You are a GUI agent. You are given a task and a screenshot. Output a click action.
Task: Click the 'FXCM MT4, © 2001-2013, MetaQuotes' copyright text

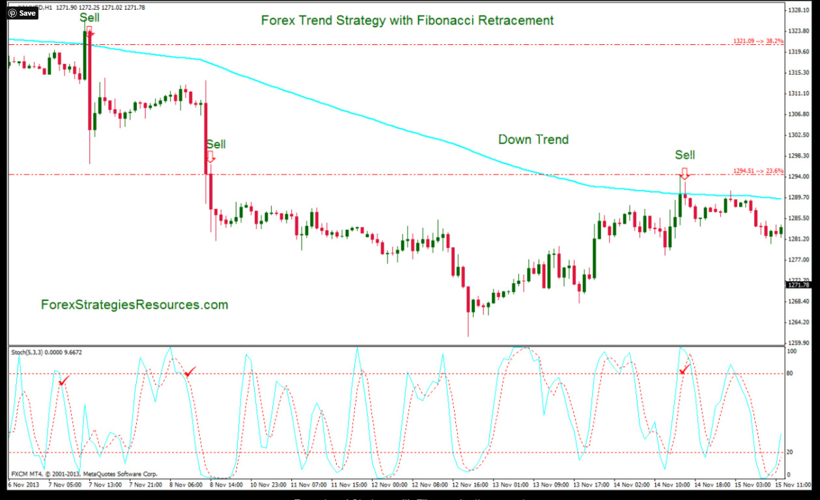84,474
